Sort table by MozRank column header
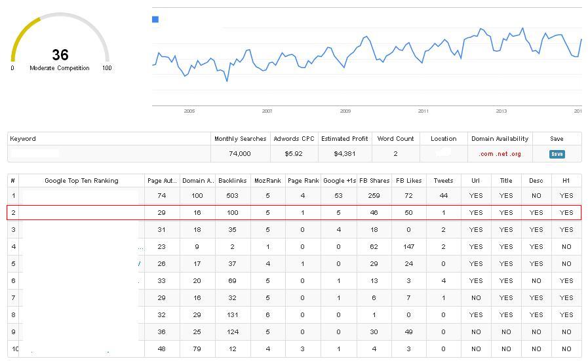The height and width of the screenshot is (361, 588). coord(267,181)
